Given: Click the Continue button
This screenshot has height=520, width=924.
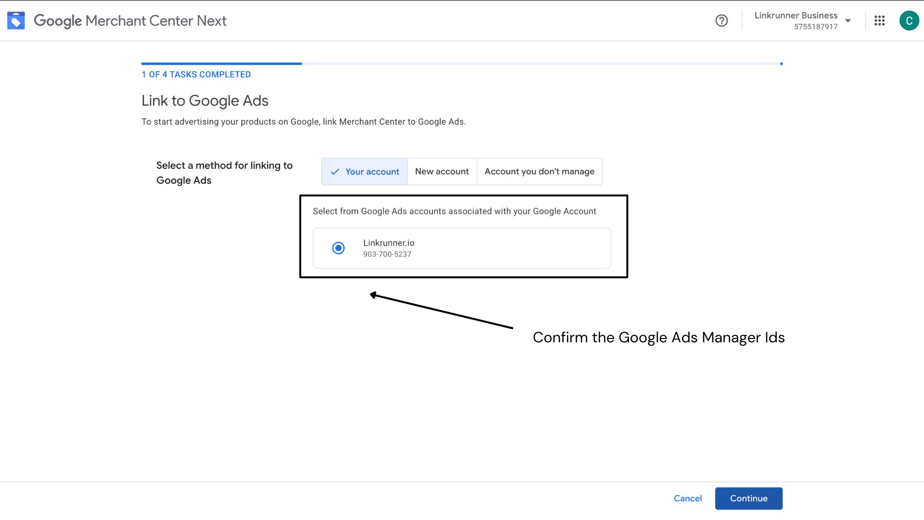Looking at the screenshot, I should coord(748,498).
